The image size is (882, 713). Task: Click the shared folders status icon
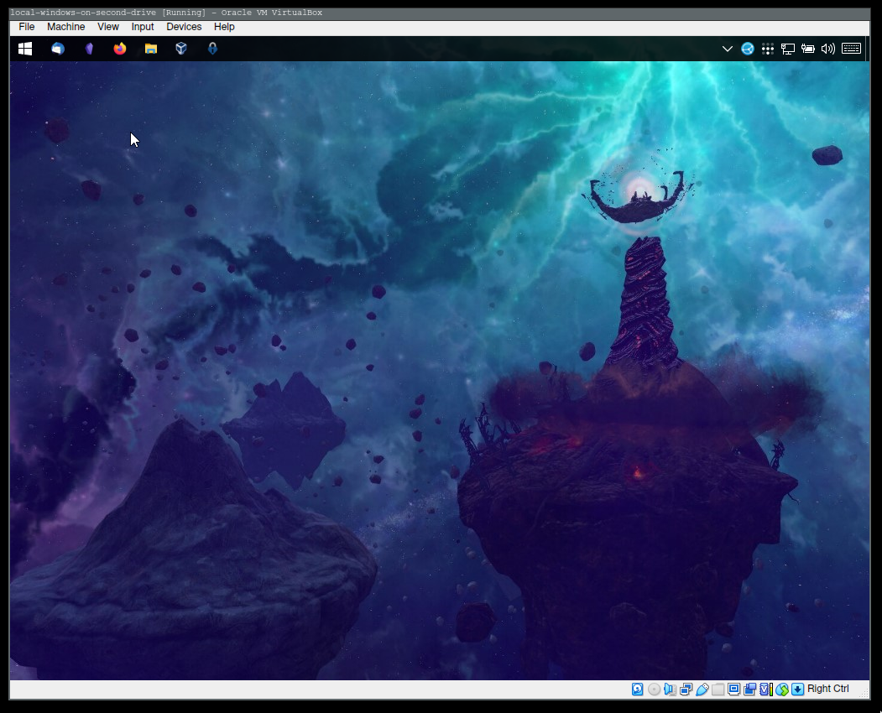click(718, 690)
